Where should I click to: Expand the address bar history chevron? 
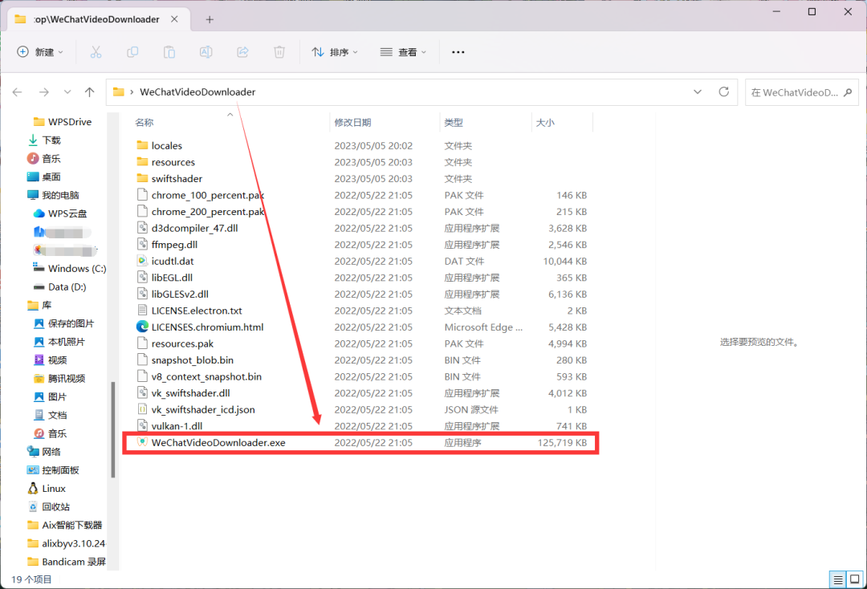[698, 91]
